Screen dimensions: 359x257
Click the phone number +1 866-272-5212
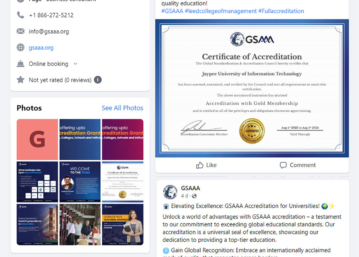(51, 15)
